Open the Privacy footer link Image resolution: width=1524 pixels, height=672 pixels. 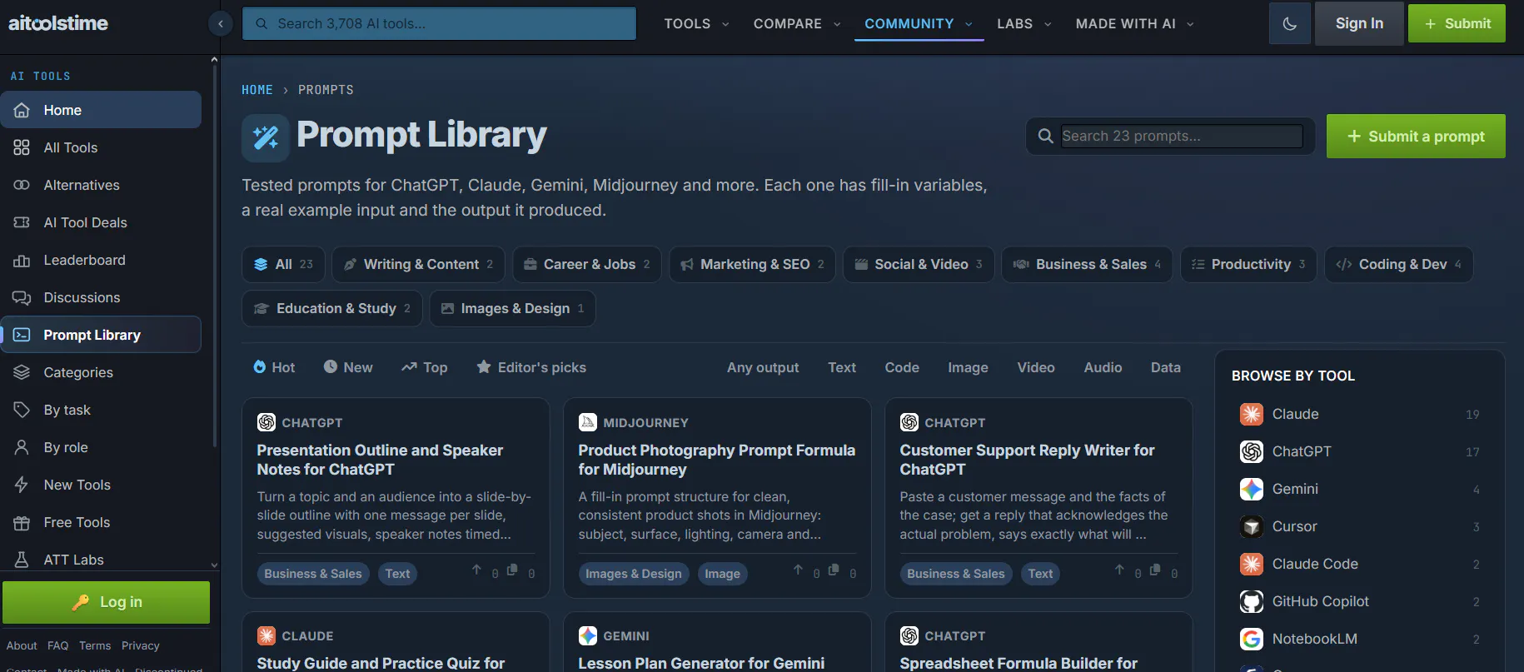coord(141,645)
